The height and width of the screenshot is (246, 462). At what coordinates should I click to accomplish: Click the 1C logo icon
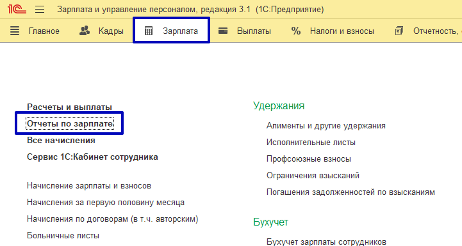point(17,10)
